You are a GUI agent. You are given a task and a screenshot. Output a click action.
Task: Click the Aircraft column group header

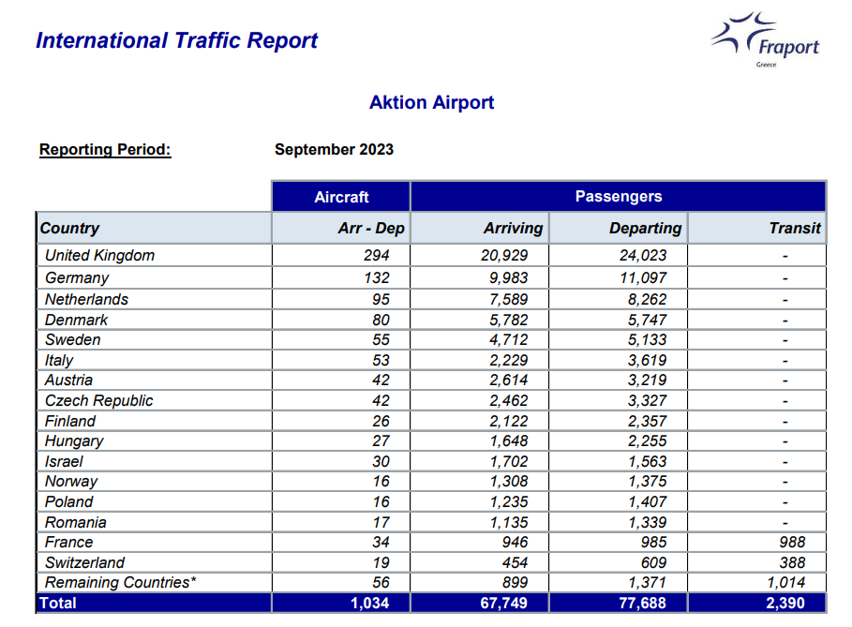click(x=341, y=197)
